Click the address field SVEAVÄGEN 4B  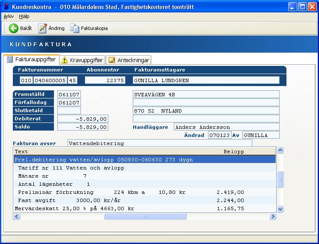(x=206, y=94)
